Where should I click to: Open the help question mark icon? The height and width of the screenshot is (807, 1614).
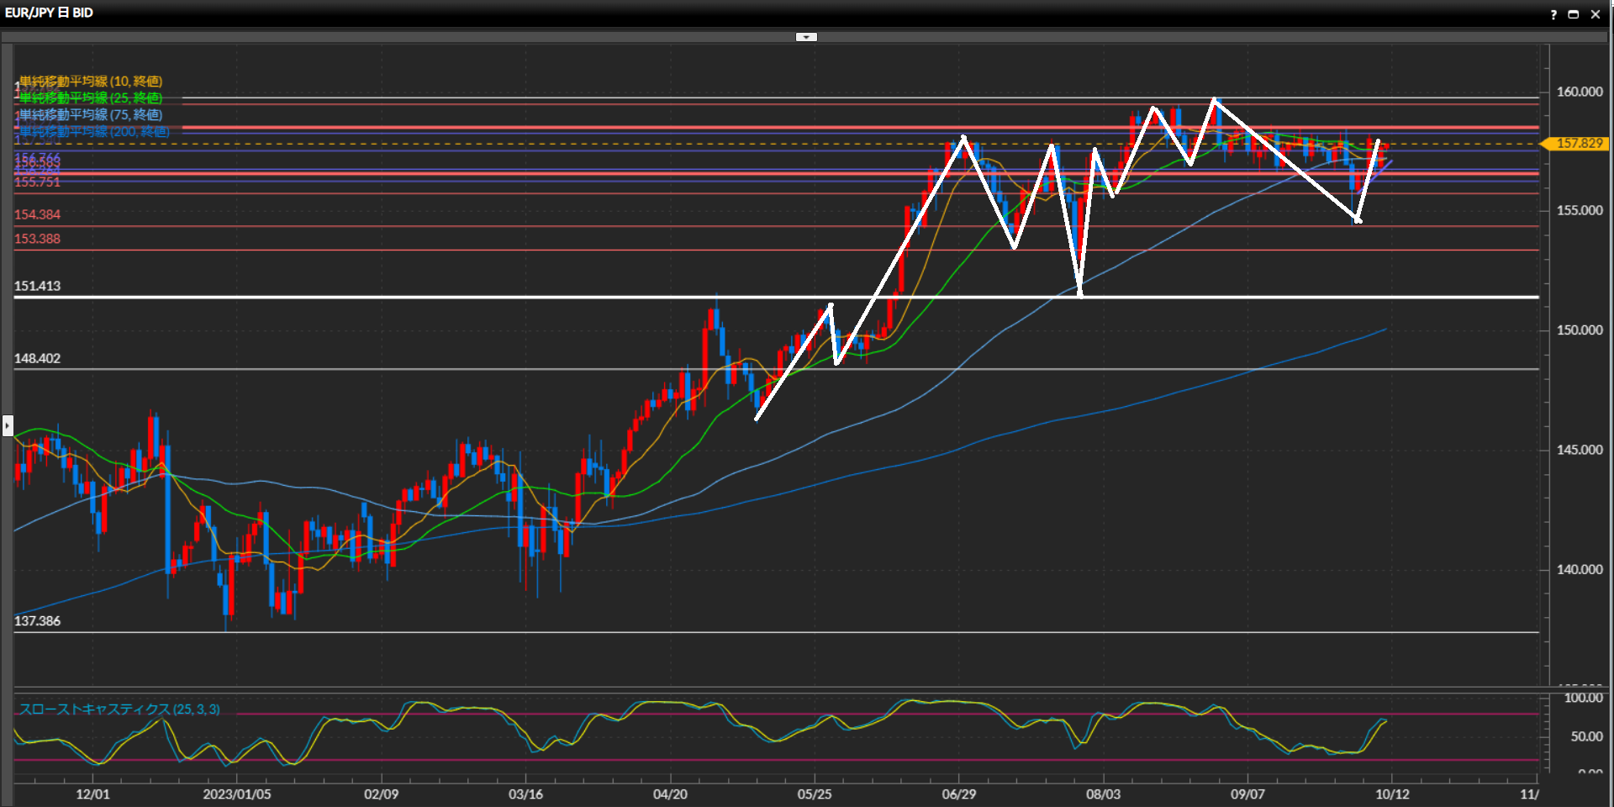[x=1553, y=14]
